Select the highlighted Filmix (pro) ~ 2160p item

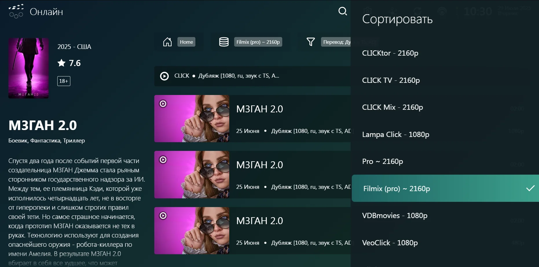pos(445,188)
